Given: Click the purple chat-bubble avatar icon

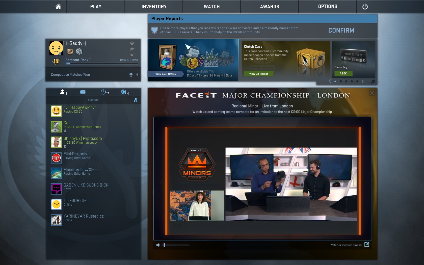Looking at the screenshot, I should 56,189.
